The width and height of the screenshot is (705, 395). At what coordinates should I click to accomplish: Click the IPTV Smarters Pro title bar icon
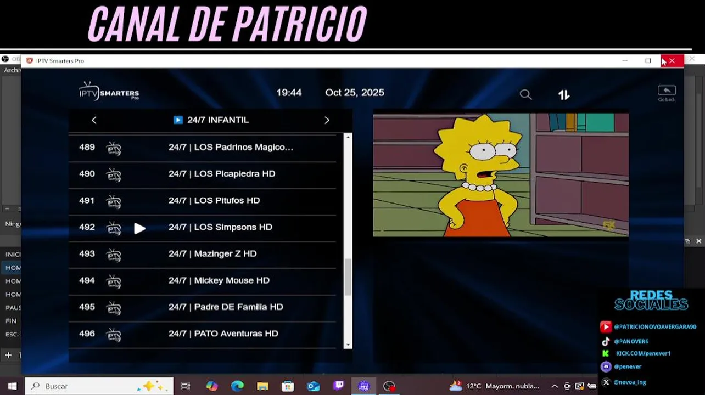point(30,61)
